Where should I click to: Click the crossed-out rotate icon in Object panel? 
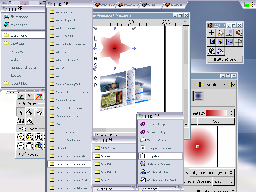point(212,51)
